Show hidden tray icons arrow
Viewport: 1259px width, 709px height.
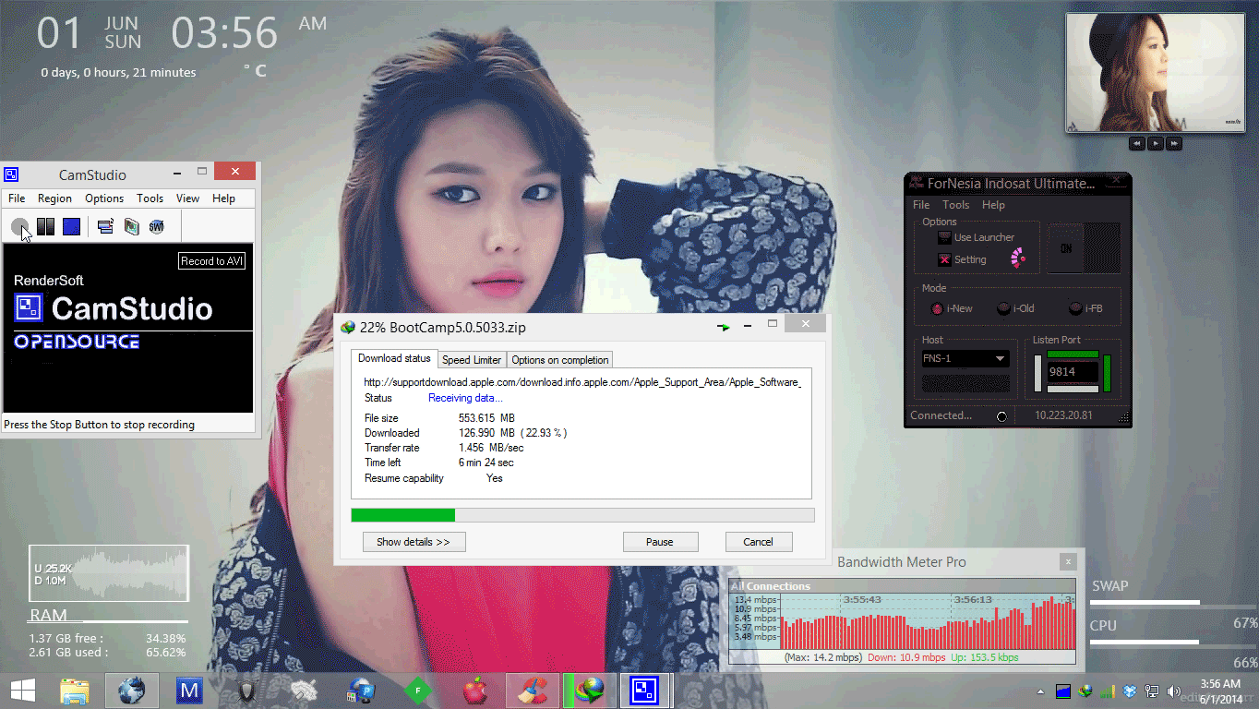click(1041, 691)
